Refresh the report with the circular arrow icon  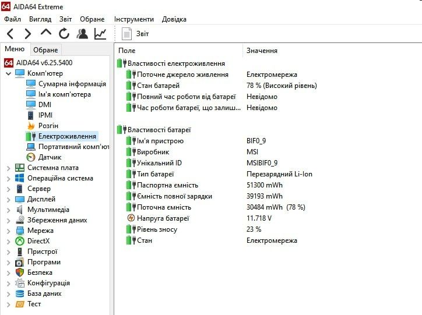coord(64,34)
